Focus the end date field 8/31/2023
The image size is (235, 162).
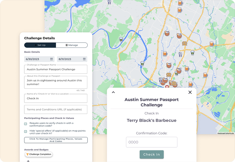point(72,59)
